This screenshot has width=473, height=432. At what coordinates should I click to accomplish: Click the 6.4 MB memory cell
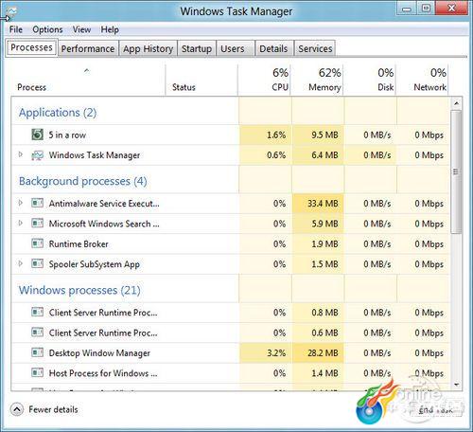click(318, 155)
